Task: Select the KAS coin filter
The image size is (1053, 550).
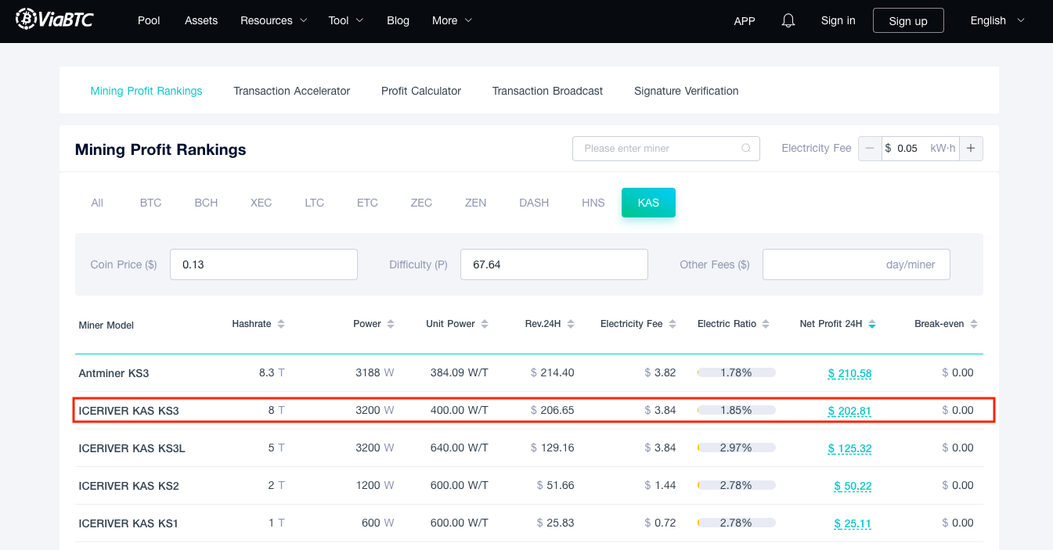Action: (x=648, y=203)
